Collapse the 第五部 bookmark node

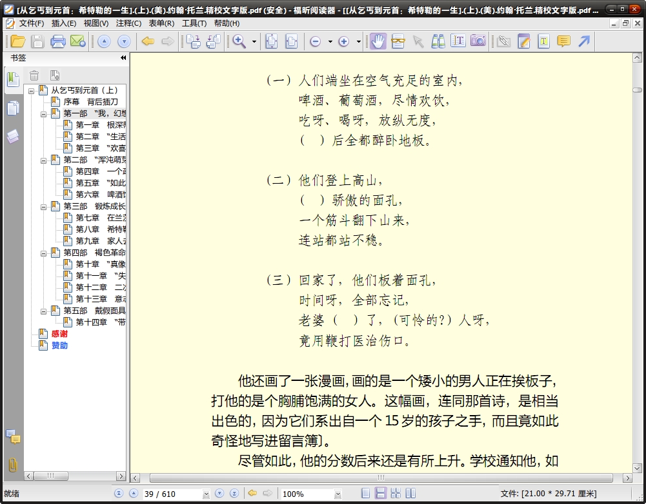pyautogui.click(x=44, y=311)
